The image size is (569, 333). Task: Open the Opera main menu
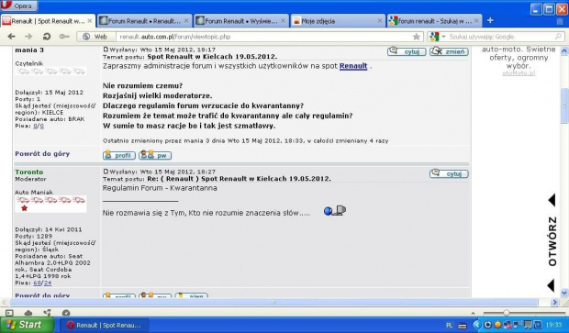pos(19,6)
